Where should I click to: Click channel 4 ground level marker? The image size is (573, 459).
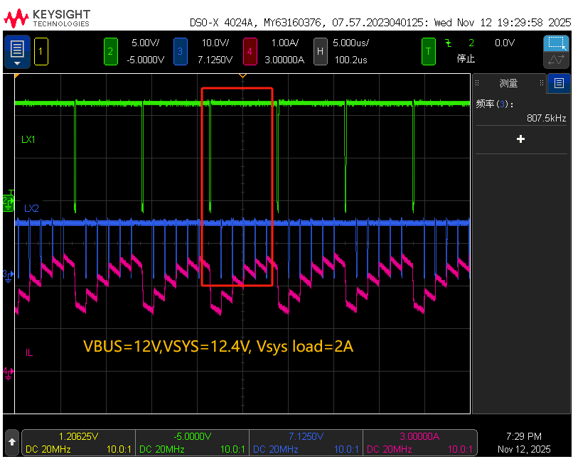8,374
